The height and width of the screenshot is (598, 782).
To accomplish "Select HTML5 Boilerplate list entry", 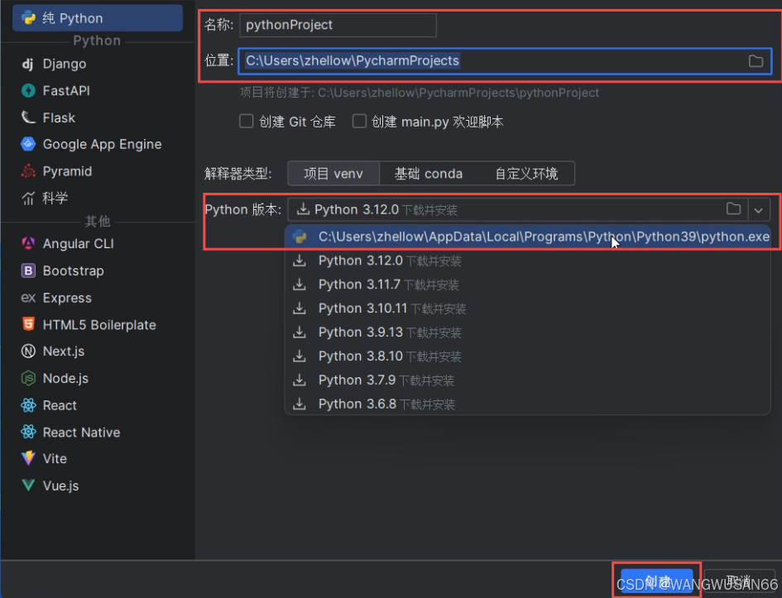I will click(98, 324).
